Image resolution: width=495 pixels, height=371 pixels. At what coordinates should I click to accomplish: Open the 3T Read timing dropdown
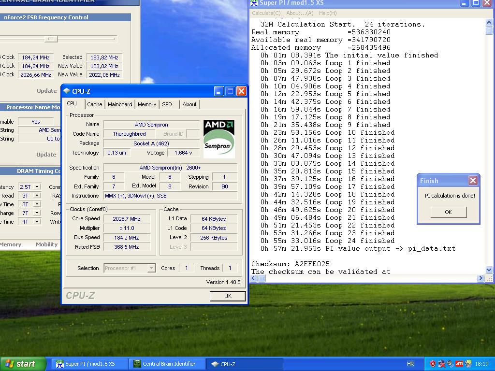click(37, 196)
